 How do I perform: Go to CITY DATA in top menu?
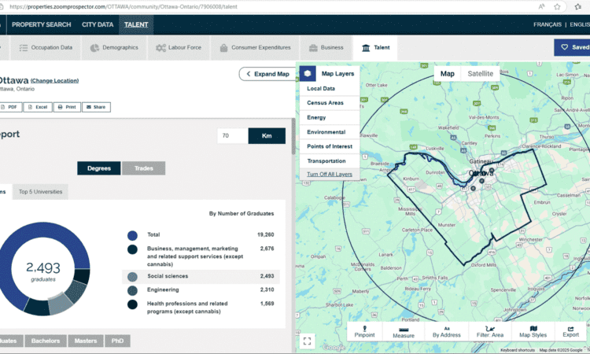[98, 24]
